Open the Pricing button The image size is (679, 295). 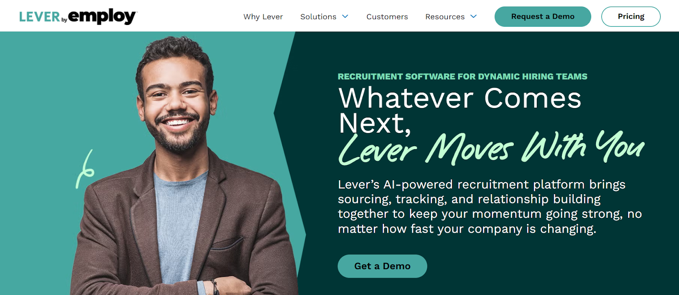[631, 17]
